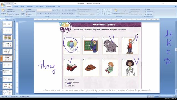Select the triangle shape in gallery
The height and width of the screenshot is (100, 177).
tap(98, 12)
